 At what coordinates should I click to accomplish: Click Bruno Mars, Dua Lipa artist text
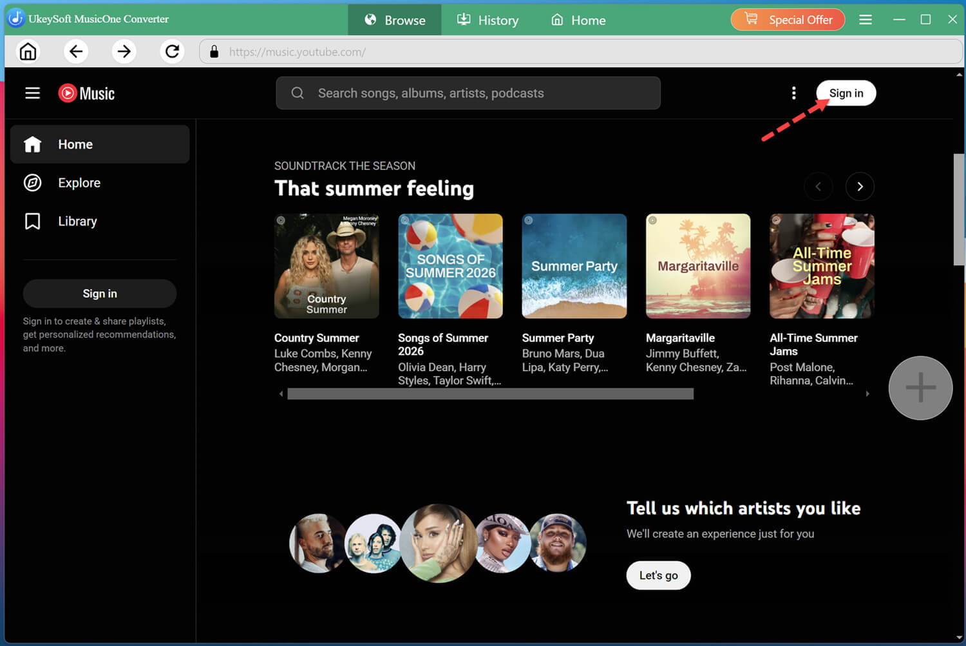565,360
